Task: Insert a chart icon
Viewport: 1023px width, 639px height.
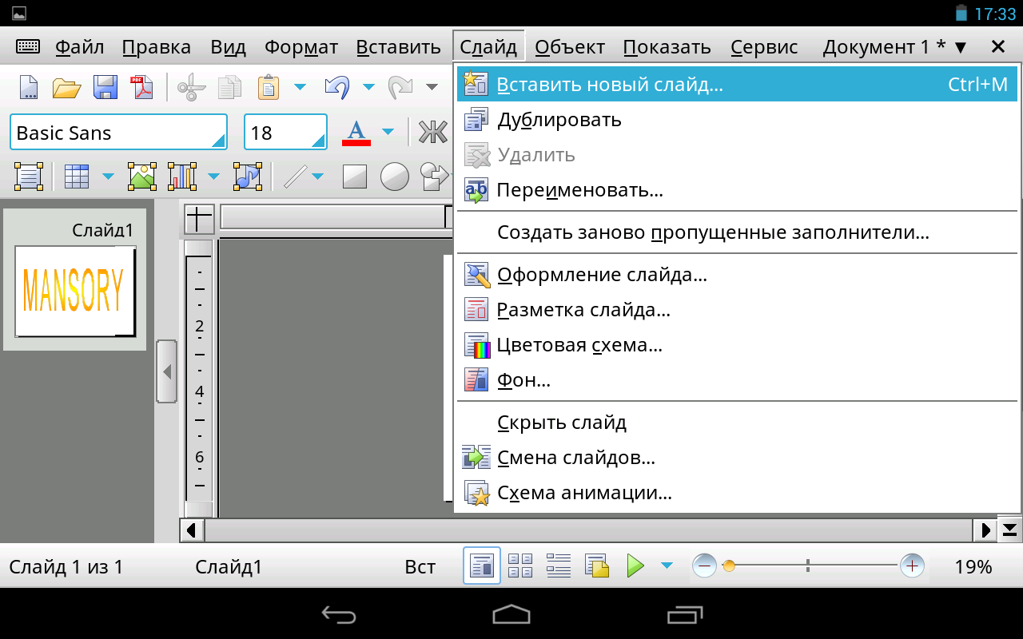Action: (x=182, y=177)
